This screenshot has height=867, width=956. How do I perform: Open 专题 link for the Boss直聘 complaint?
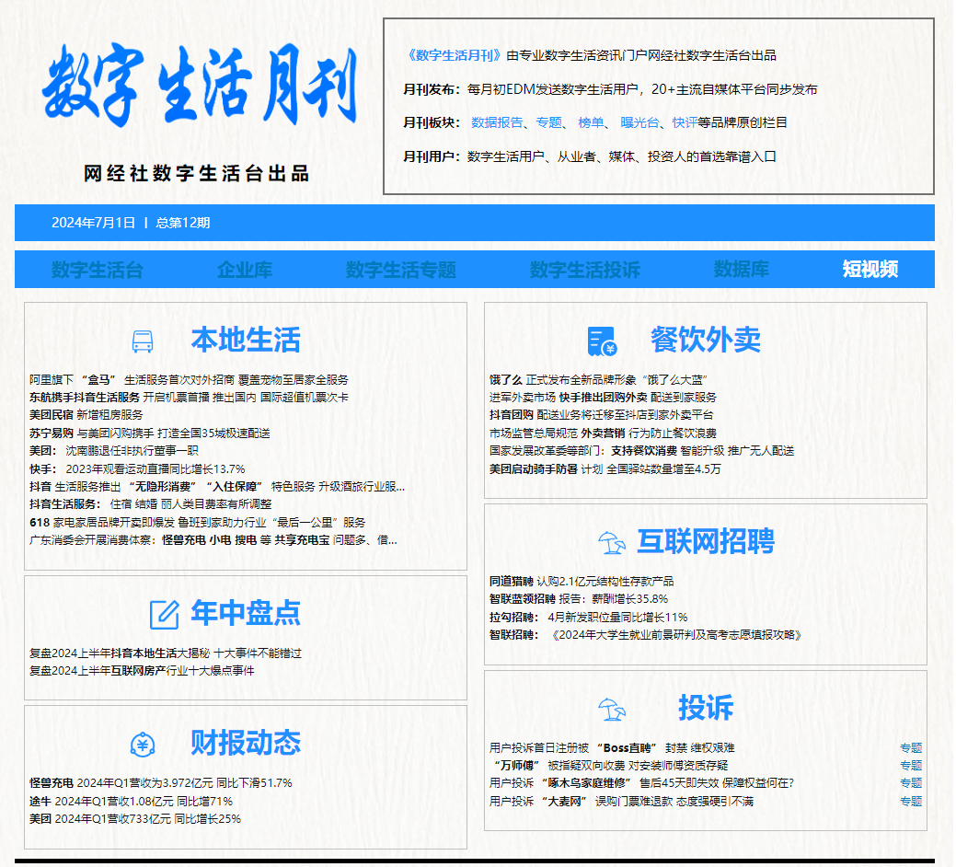click(x=911, y=748)
